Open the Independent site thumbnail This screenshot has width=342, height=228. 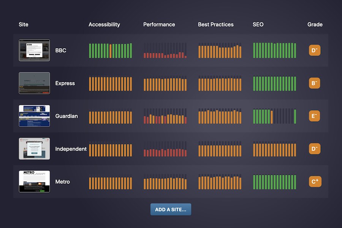coord(34,149)
